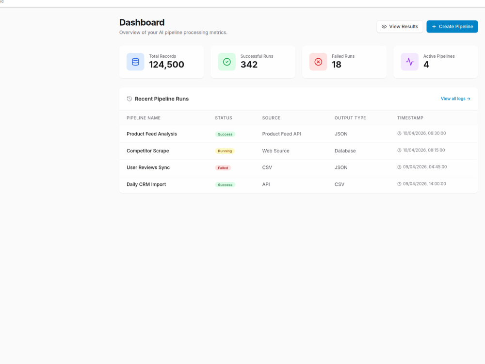Click the timestamp 10/04/2026, 06:30:00
Viewport: 485px width, 364px height.
point(424,133)
